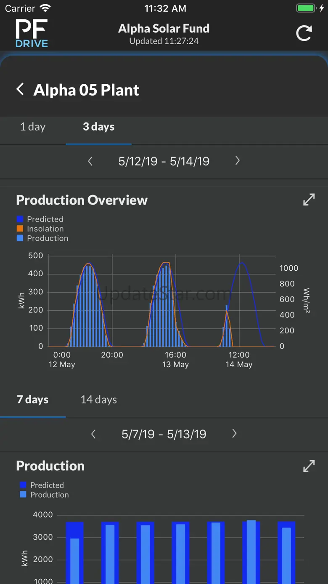328x584 pixels.
Task: Toggle Insolation series in overview legend
Action: click(x=45, y=229)
